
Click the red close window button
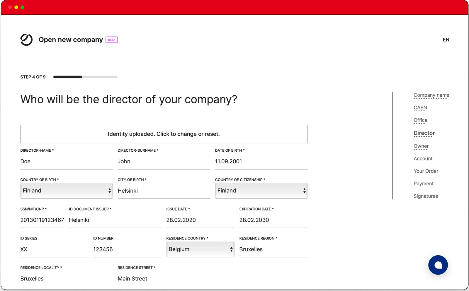click(10, 7)
